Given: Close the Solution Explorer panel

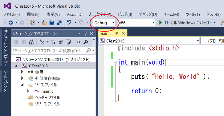Looking at the screenshot, I should (x=92, y=34).
